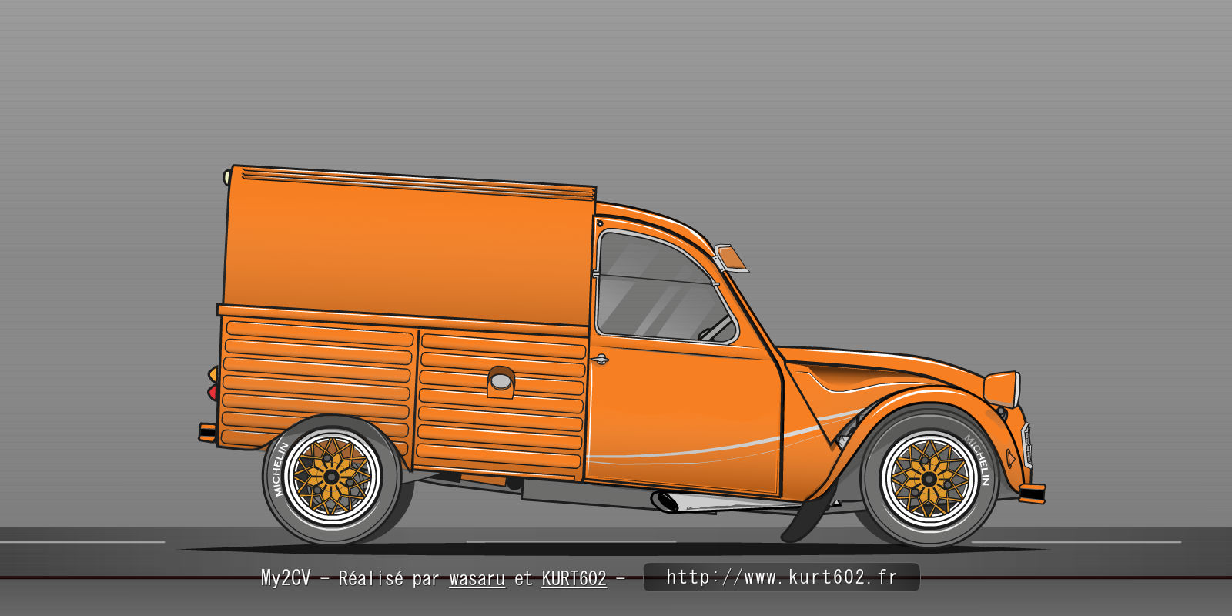Viewport: 1232px width, 616px height.
Task: Click the rear bumper of the van
Action: coord(206,432)
